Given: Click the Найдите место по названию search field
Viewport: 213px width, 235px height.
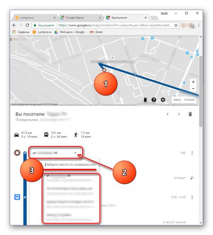Looking at the screenshot, I should tap(71, 164).
